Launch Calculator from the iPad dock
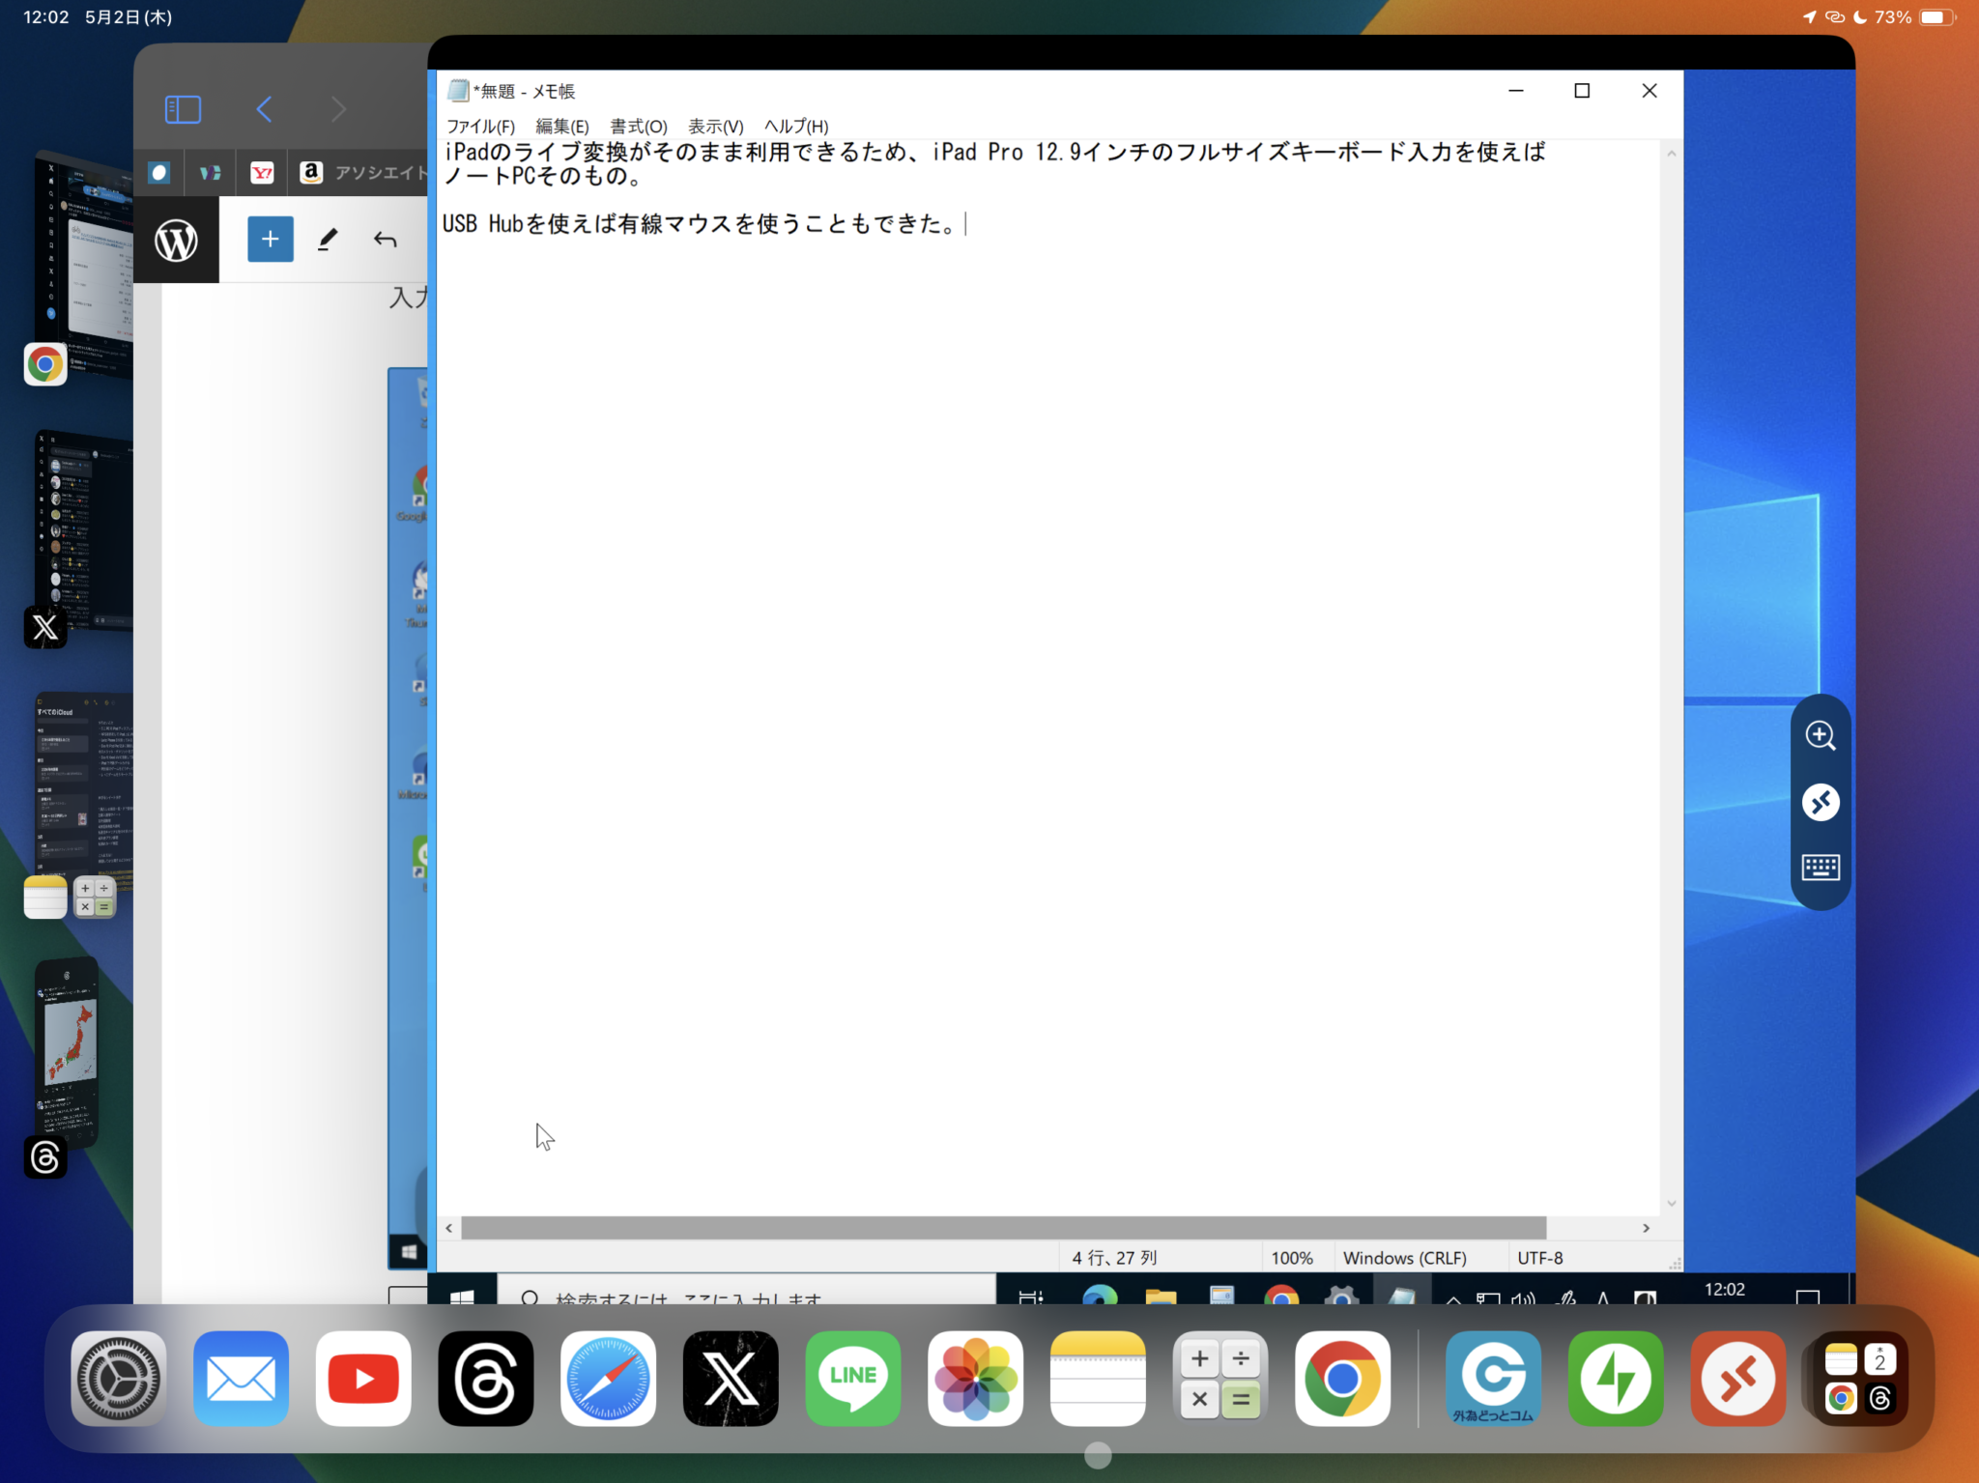The image size is (1979, 1483). pyautogui.click(x=1220, y=1379)
